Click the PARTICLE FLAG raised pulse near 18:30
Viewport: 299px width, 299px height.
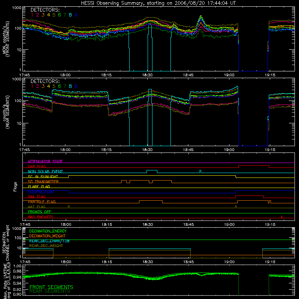click(151, 201)
